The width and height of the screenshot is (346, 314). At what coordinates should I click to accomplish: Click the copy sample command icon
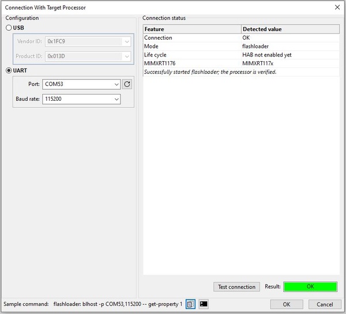[190, 304]
